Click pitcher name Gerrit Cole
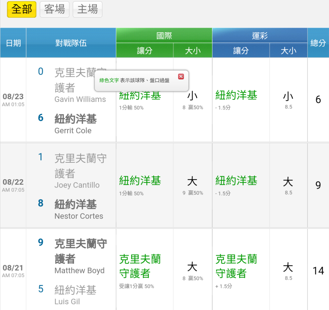329x310 pixels. coord(73,131)
